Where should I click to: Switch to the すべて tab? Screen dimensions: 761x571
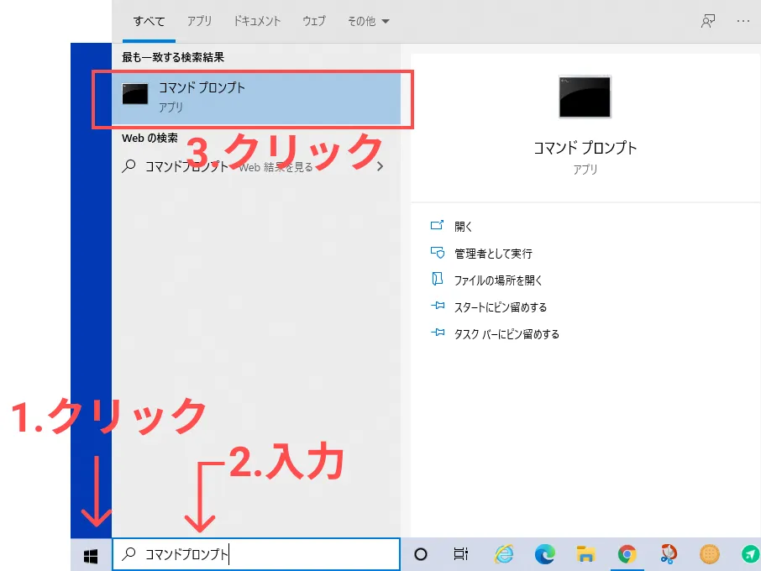(149, 21)
